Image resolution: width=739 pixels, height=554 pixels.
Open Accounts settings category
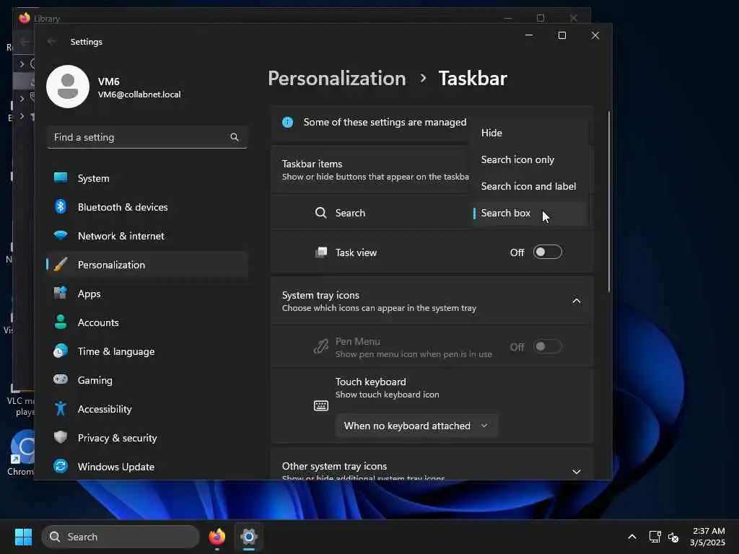coord(147,322)
